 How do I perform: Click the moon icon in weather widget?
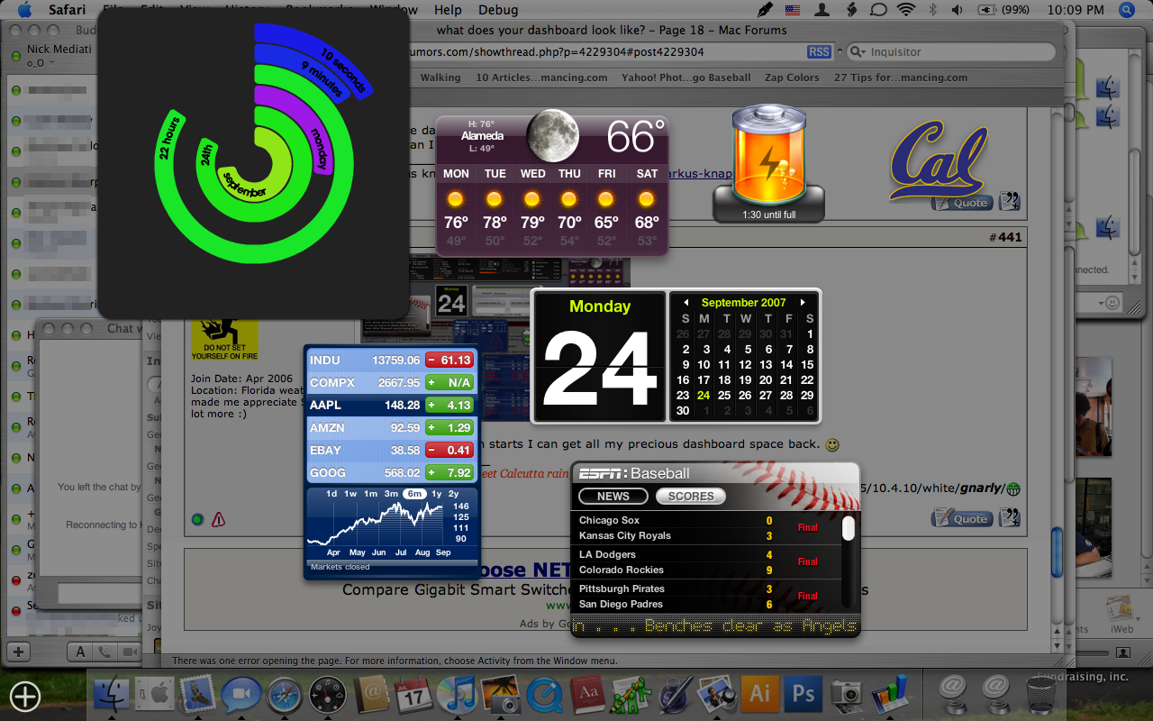point(552,135)
